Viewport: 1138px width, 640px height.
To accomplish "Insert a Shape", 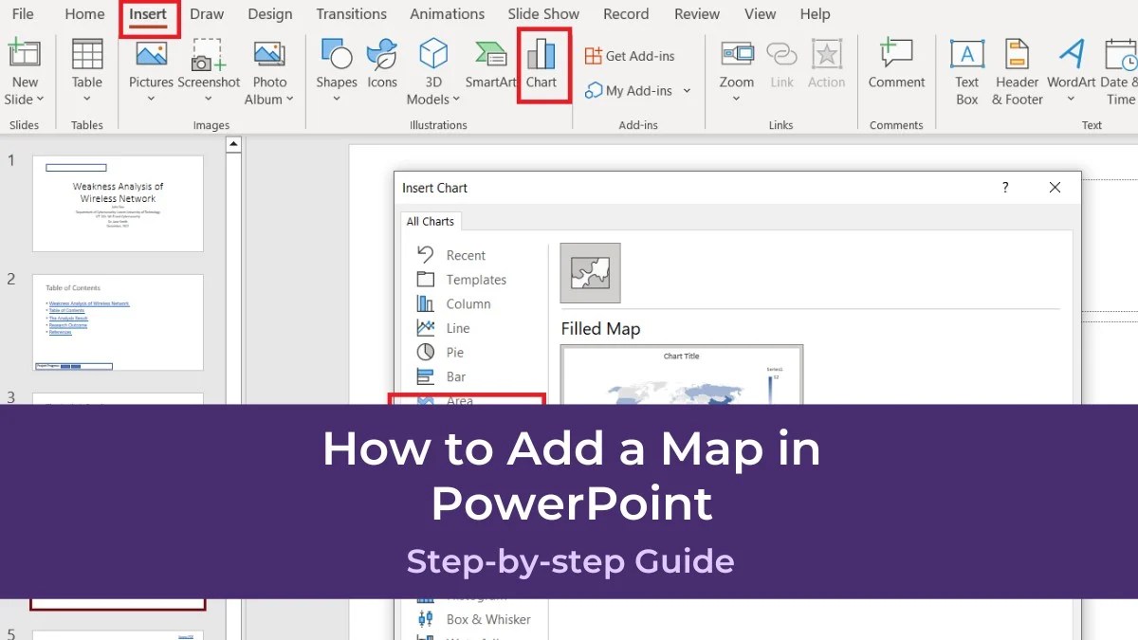I will pos(335,66).
